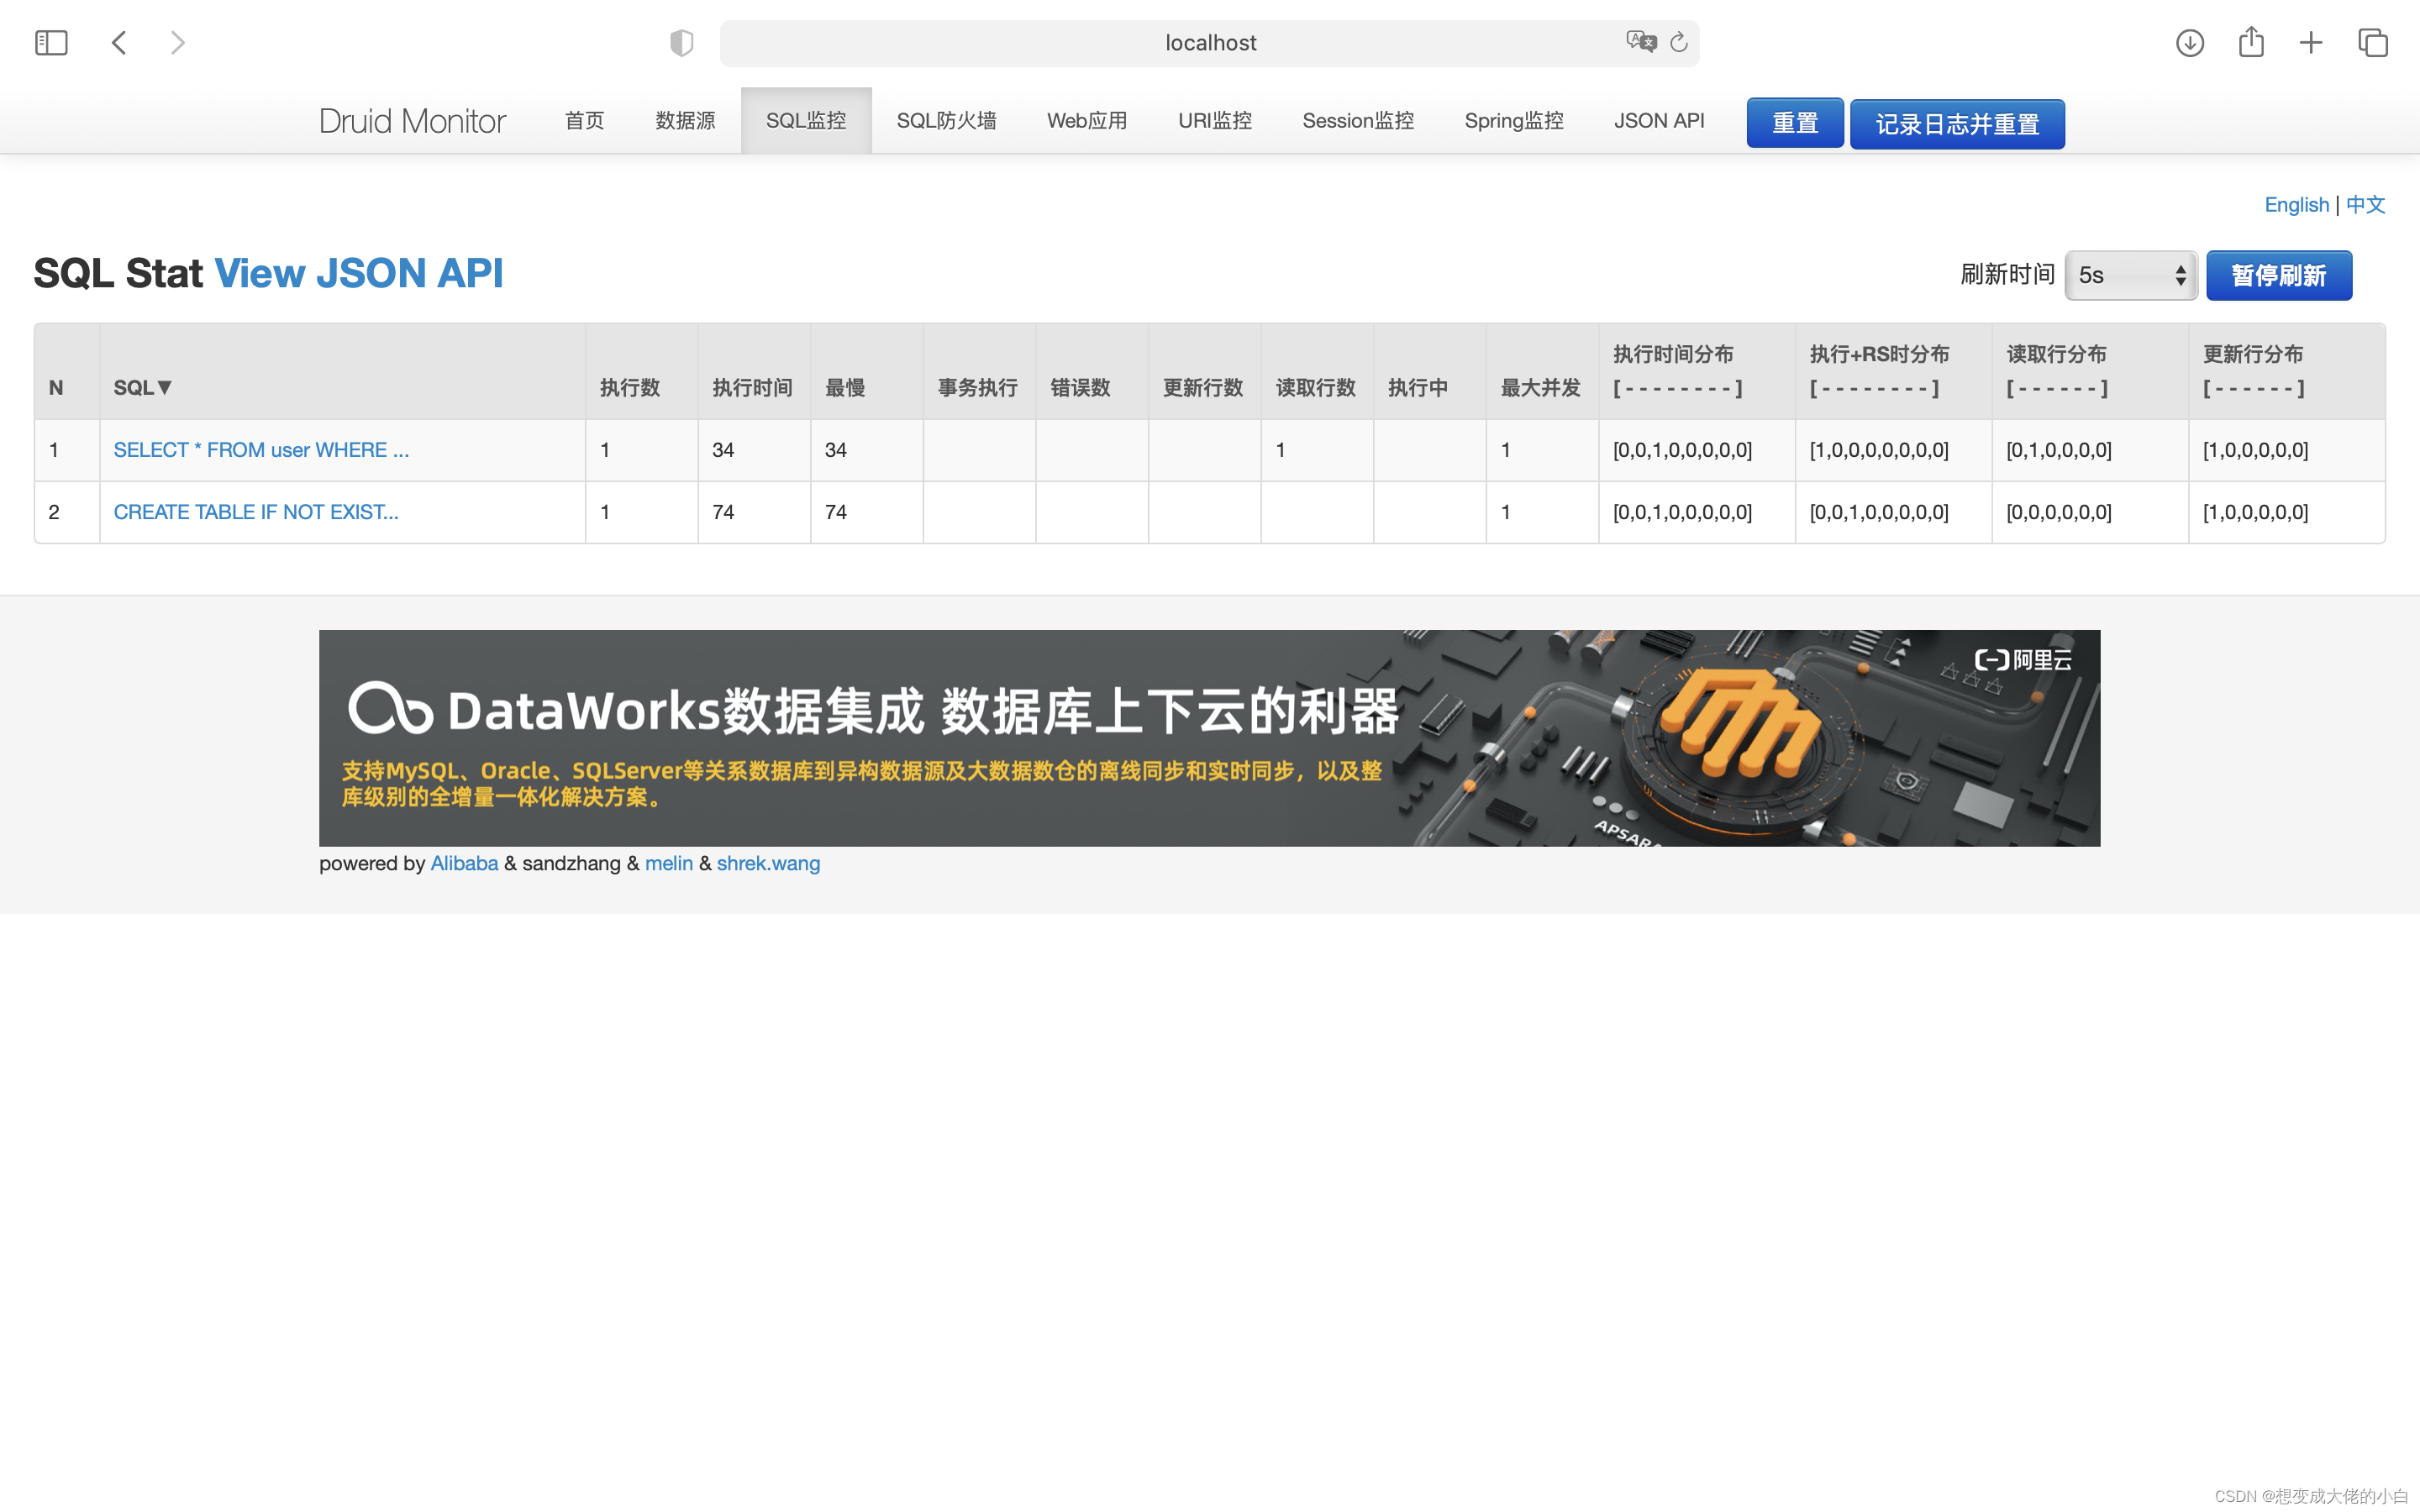Open the JSON API tab
Viewport: 2420px width, 1512px height.
tap(1659, 121)
